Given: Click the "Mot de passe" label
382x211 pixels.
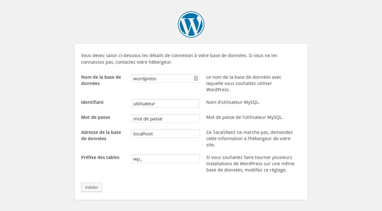Looking at the screenshot, I should point(96,117).
